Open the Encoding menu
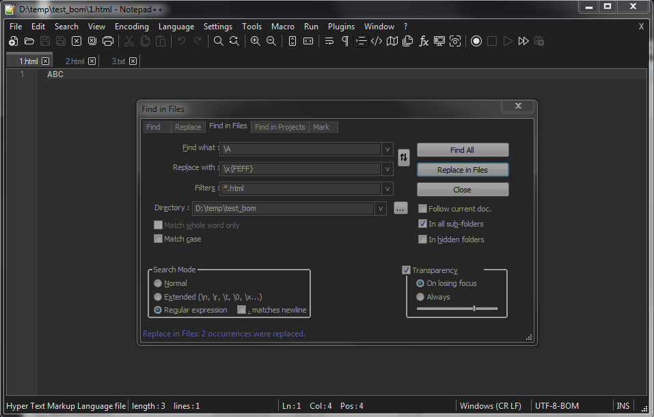Screen dimensions: 654x417 [132, 26]
